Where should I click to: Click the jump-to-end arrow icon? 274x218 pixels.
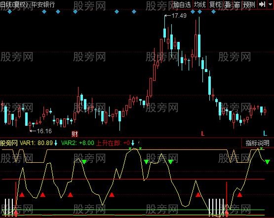coord(262,4)
